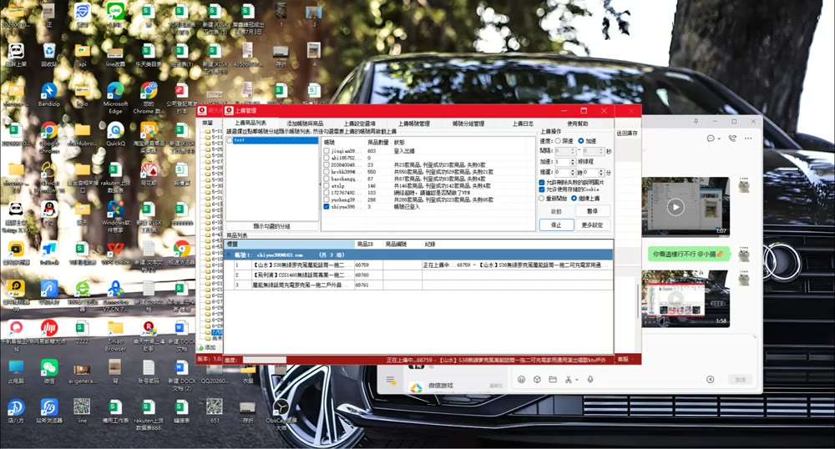
Task: Switch to the 添加帳號與商品 tab
Action: (x=305, y=124)
